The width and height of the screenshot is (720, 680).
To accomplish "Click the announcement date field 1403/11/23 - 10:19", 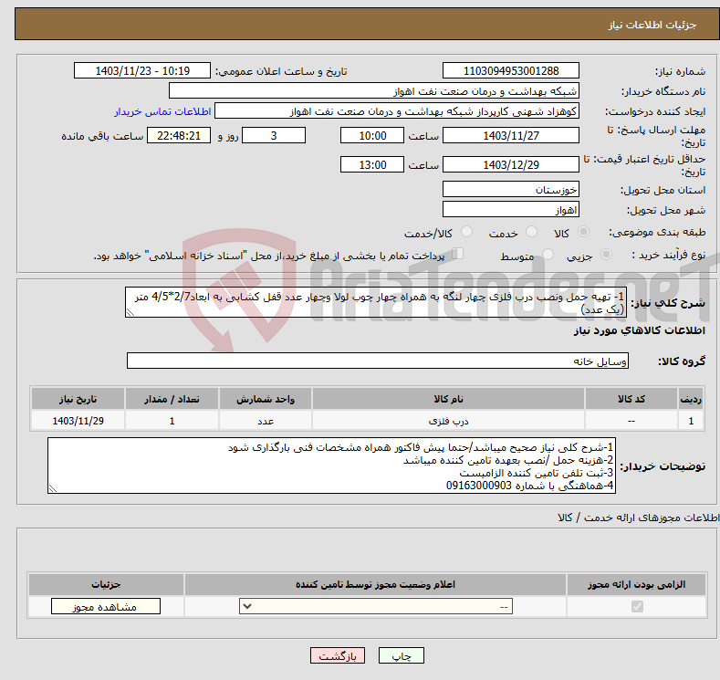I will click(x=142, y=70).
